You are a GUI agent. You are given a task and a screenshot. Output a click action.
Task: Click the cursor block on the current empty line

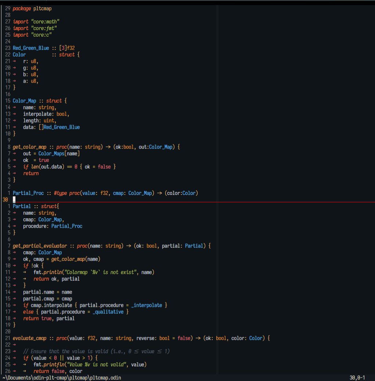click(x=14, y=199)
